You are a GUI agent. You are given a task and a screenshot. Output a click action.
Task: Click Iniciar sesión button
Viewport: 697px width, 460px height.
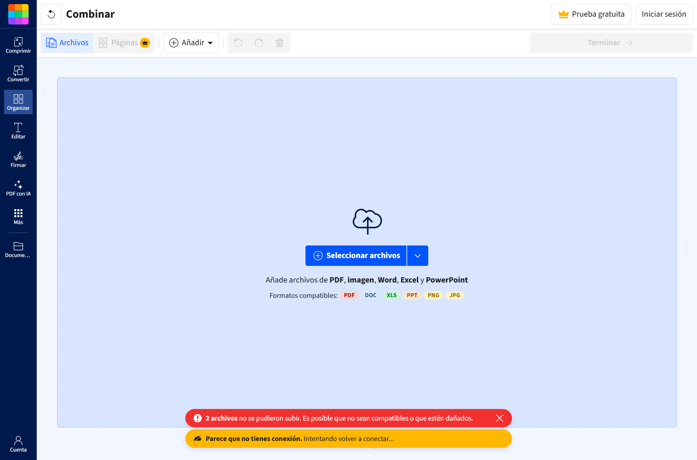[x=664, y=14]
